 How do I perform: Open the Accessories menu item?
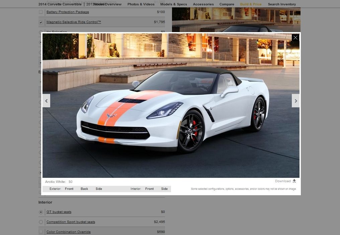click(203, 4)
